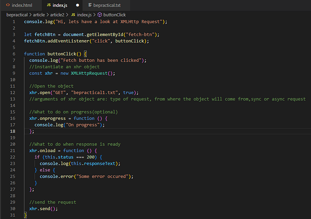This screenshot has height=219, width=311.
Task: Click the text file icon on bepractical.txt tab
Action: click(x=90, y=5)
